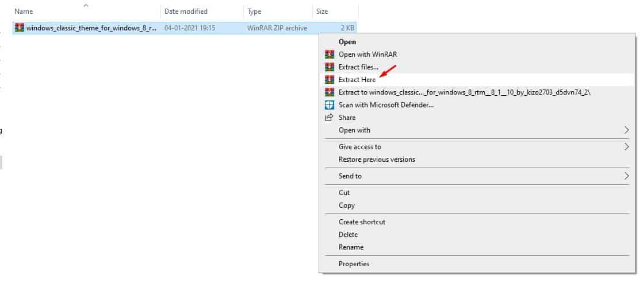Click the WinRAR icon beside Extract to windows_classic
Viewport: 643px width, 284px height.
[330, 92]
